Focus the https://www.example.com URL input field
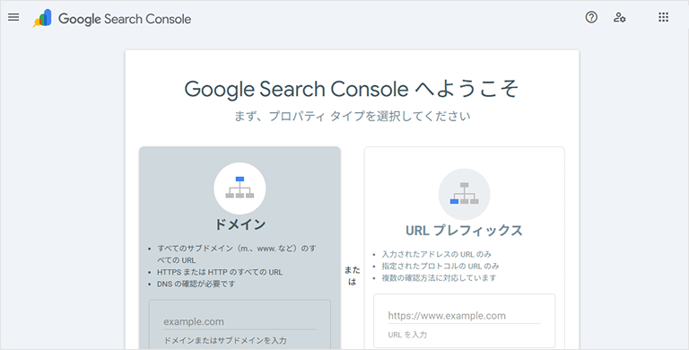The width and height of the screenshot is (689, 350). 464,316
